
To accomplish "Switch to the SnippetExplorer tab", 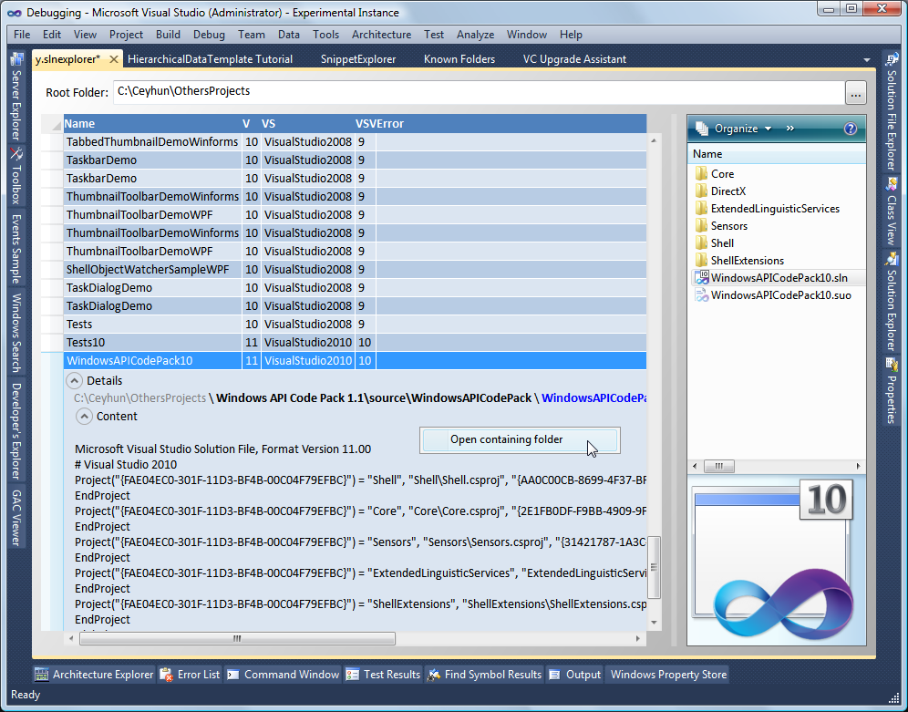I will click(x=358, y=59).
